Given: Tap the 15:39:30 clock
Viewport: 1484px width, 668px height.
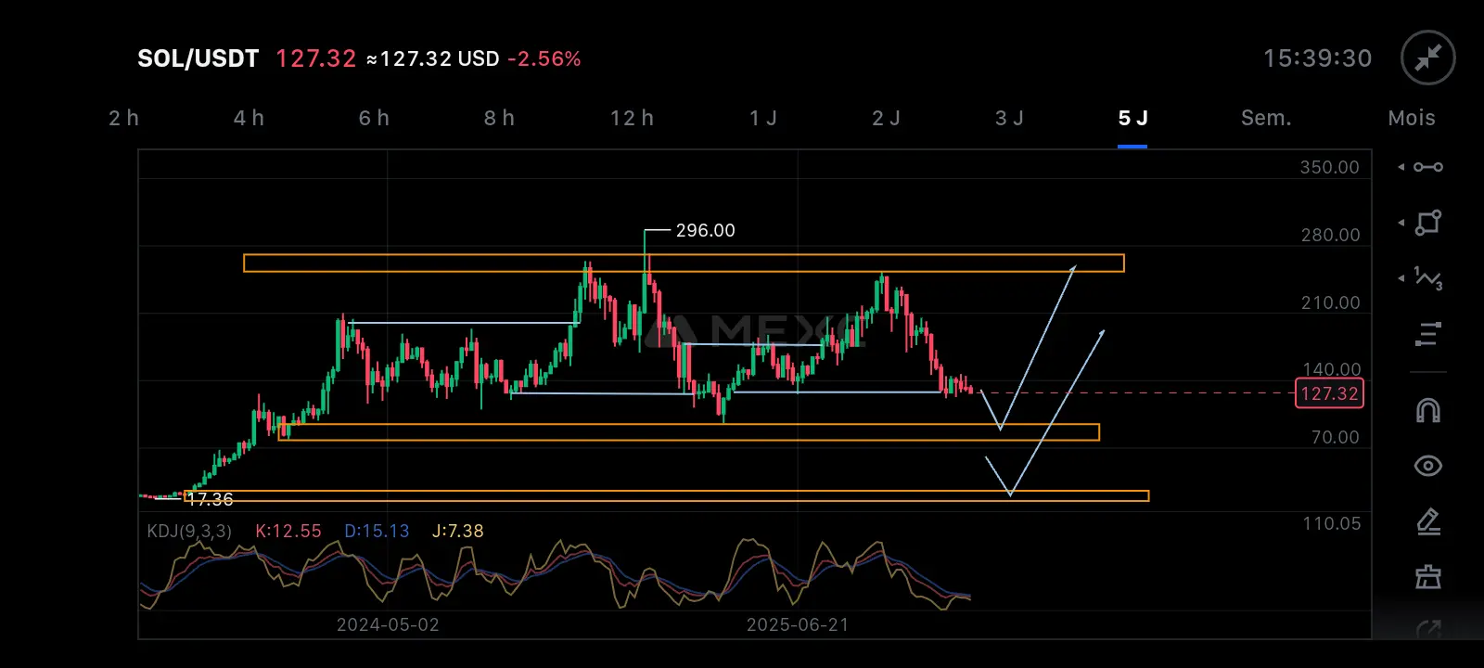Looking at the screenshot, I should [1317, 58].
